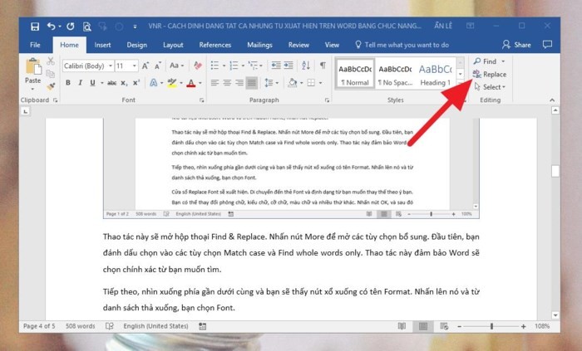
Task: Click the Tell me what you want to do box
Action: (x=402, y=45)
